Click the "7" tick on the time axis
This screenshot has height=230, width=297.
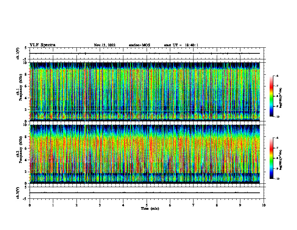(x=193, y=205)
